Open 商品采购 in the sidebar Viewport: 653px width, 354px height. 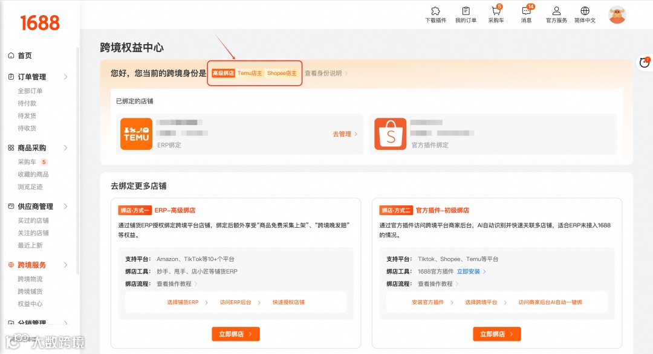(31, 147)
